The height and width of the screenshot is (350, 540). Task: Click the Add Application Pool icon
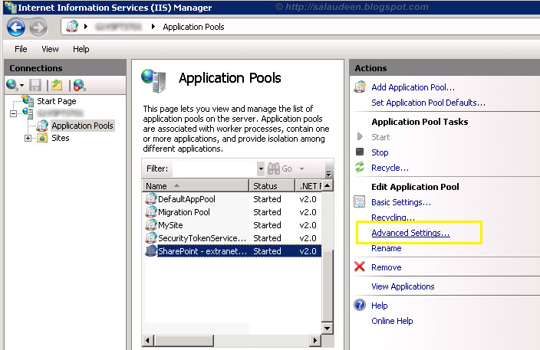pyautogui.click(x=360, y=87)
